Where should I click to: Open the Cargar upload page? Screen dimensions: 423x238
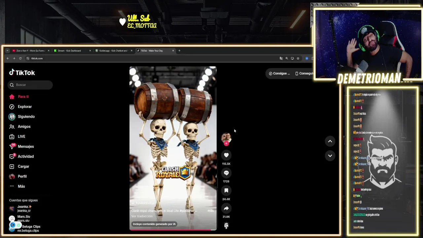tap(19, 166)
